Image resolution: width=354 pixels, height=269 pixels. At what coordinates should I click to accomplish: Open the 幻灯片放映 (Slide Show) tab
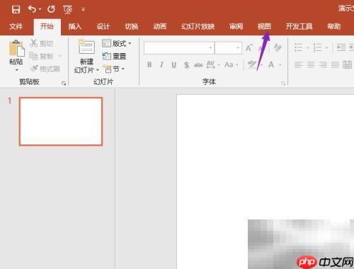(198, 26)
